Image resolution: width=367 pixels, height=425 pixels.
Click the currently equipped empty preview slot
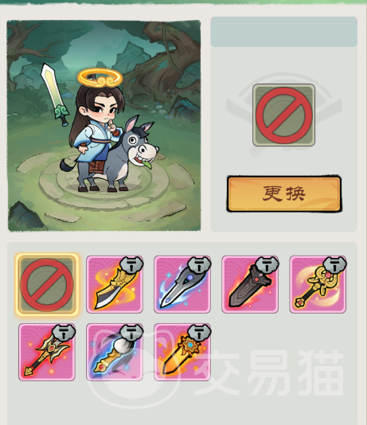[x=283, y=115]
